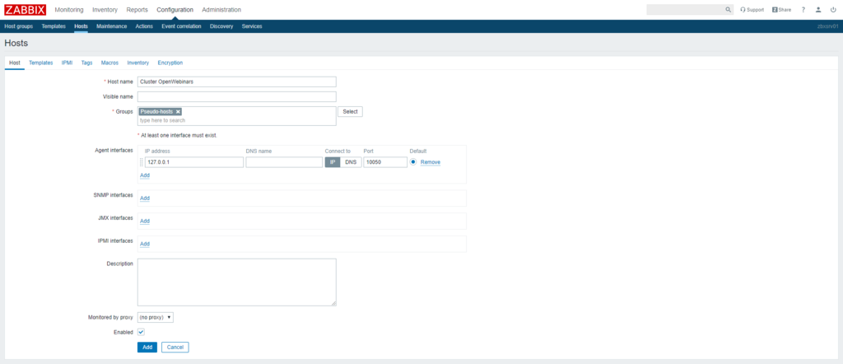This screenshot has width=843, height=364.
Task: Click the Zabbix logo
Action: point(25,10)
